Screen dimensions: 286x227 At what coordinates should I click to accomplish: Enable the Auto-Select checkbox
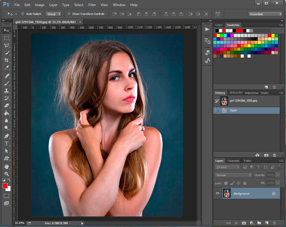click(23, 14)
